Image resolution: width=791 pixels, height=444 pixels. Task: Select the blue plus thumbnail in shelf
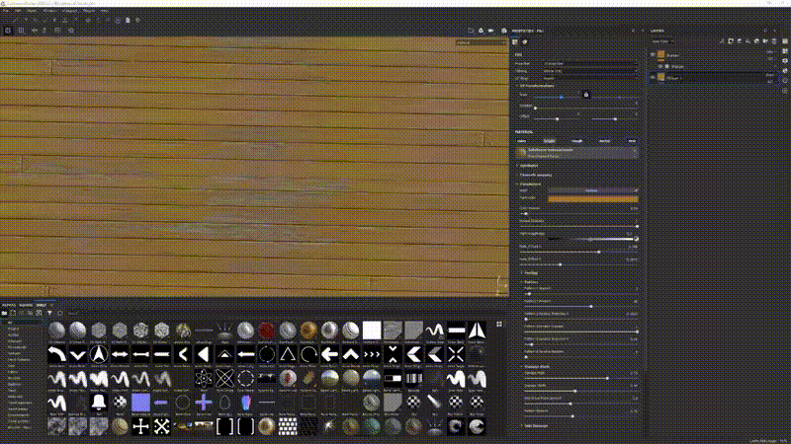(x=204, y=403)
